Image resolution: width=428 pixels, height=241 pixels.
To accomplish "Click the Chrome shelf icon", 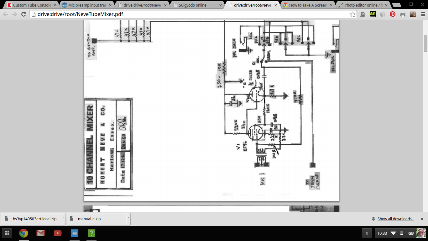I will click(23, 233).
